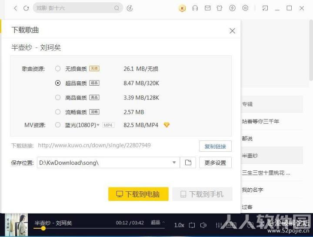
Task: Open the equalizer sliders icon
Action: 219,225
